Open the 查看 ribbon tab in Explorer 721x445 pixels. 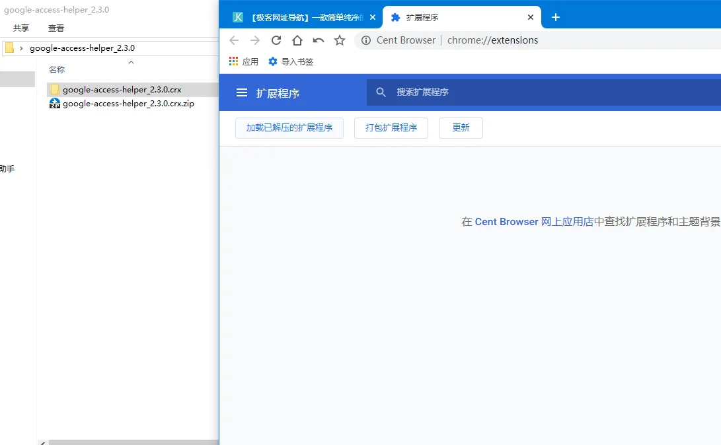tap(56, 28)
